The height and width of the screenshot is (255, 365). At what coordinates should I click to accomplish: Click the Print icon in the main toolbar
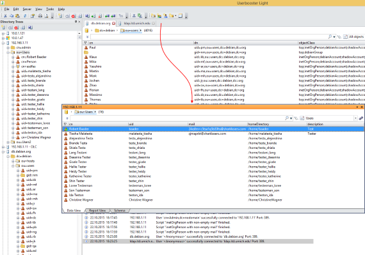pyautogui.click(x=40, y=16)
